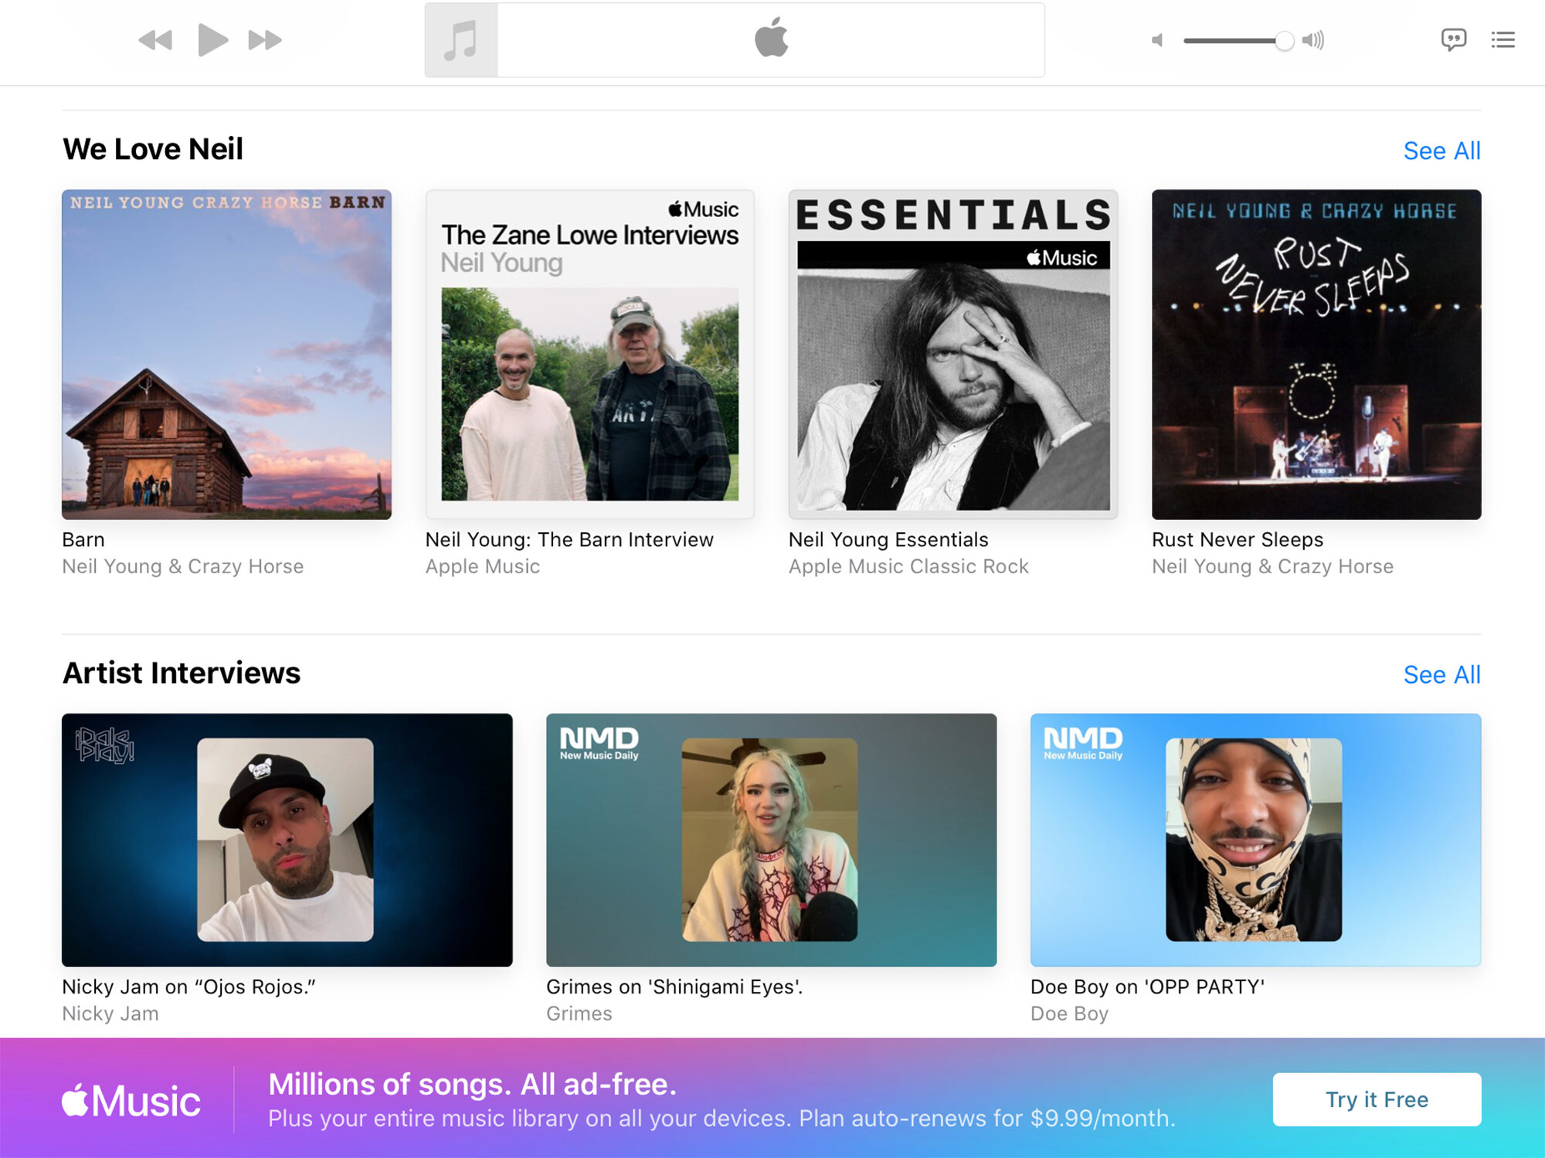The width and height of the screenshot is (1545, 1158).
Task: Open the Doe Boy interview video thumbnail
Action: coord(1255,840)
